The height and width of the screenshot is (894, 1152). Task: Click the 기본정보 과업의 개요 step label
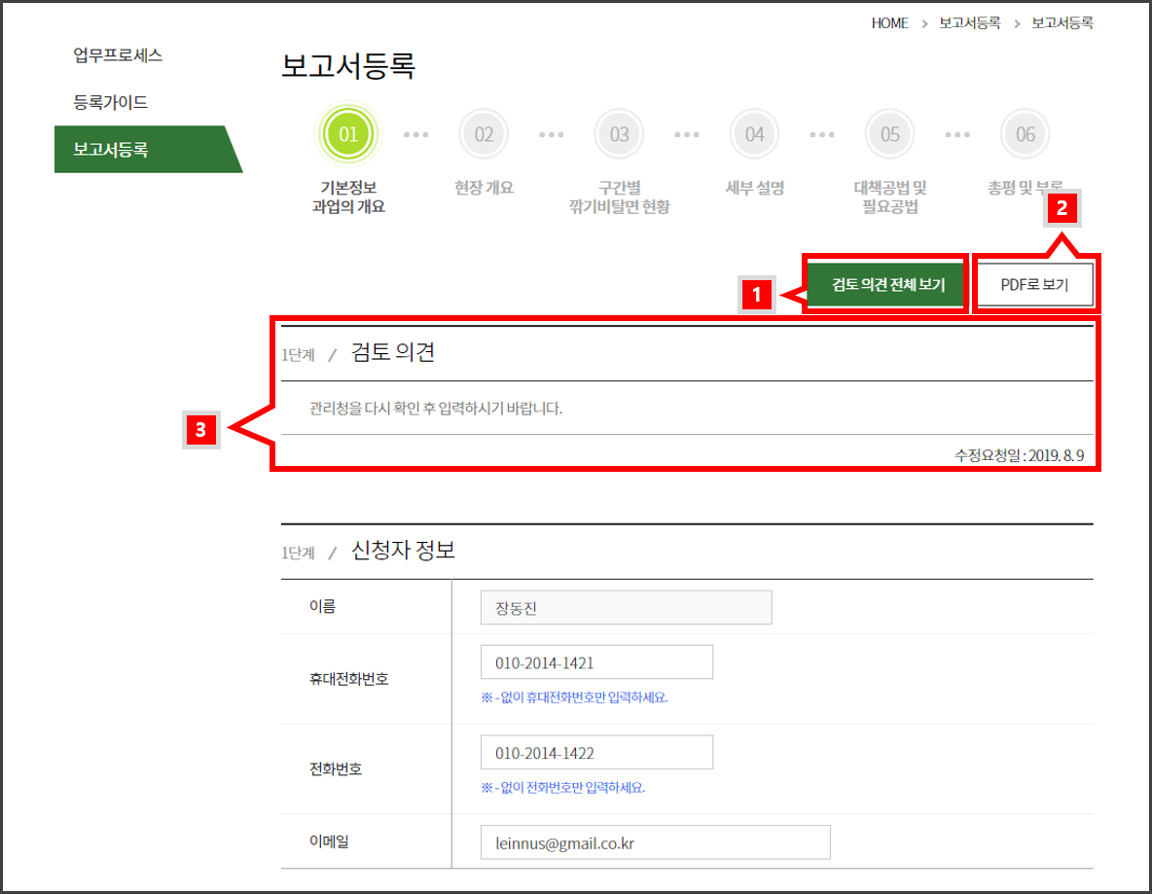click(x=348, y=197)
